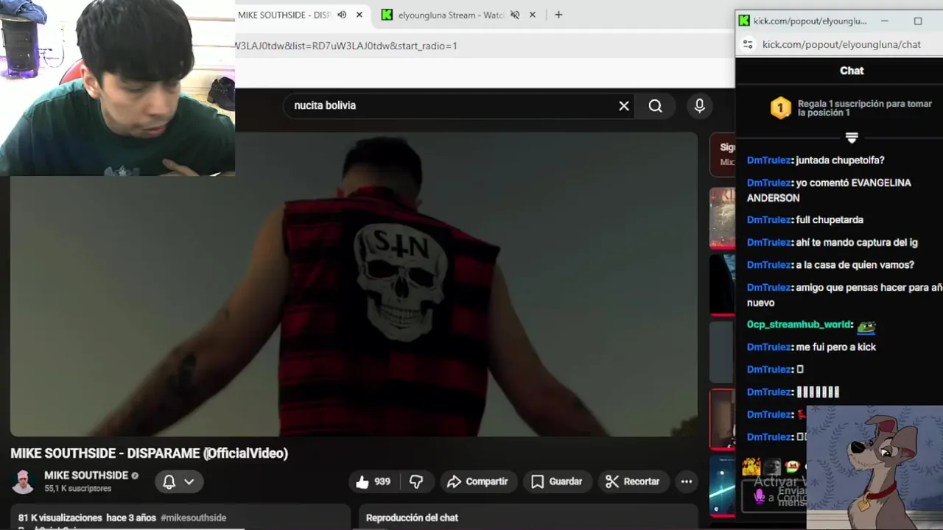This screenshot has height=530, width=943.
Task: Click the #mikesouthside hashtag
Action: pos(193,517)
